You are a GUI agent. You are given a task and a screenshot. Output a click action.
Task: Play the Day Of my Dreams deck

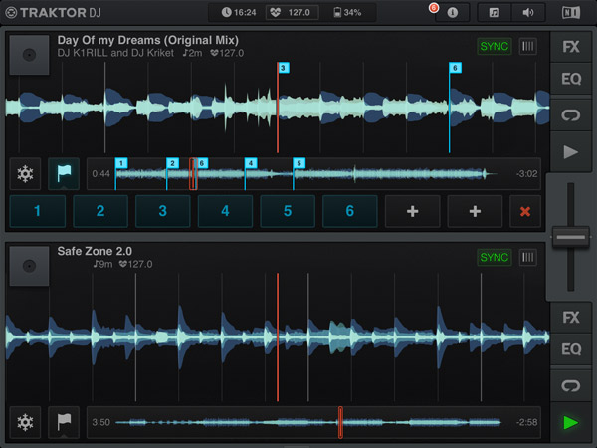571,152
